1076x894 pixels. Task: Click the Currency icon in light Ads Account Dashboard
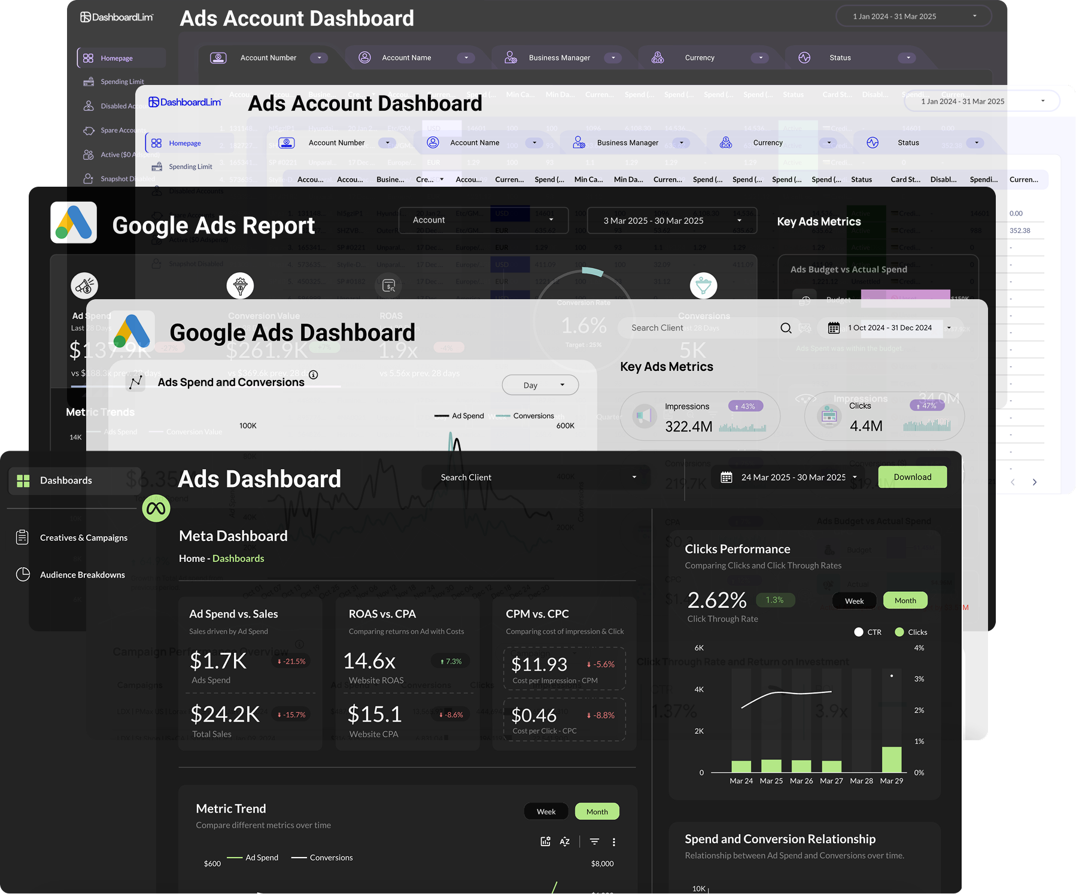pyautogui.click(x=726, y=142)
